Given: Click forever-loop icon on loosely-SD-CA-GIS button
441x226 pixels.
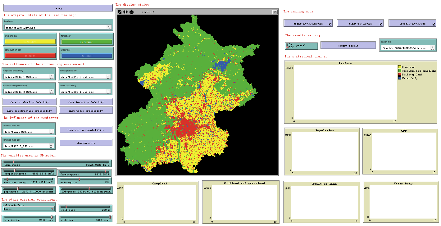Looking at the screenshot, I should [434, 24].
